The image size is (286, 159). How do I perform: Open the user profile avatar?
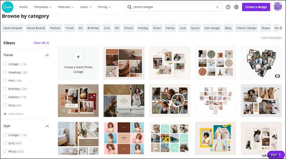point(277,7)
